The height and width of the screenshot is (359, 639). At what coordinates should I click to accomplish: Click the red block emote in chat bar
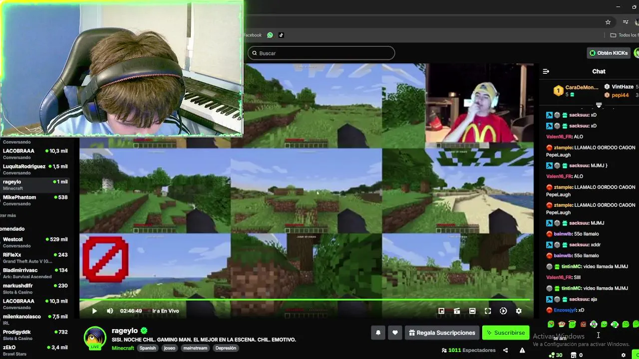(583, 324)
